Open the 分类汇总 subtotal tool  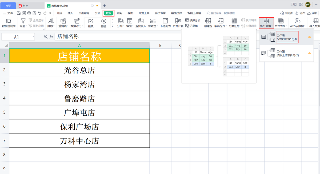(x=234, y=23)
